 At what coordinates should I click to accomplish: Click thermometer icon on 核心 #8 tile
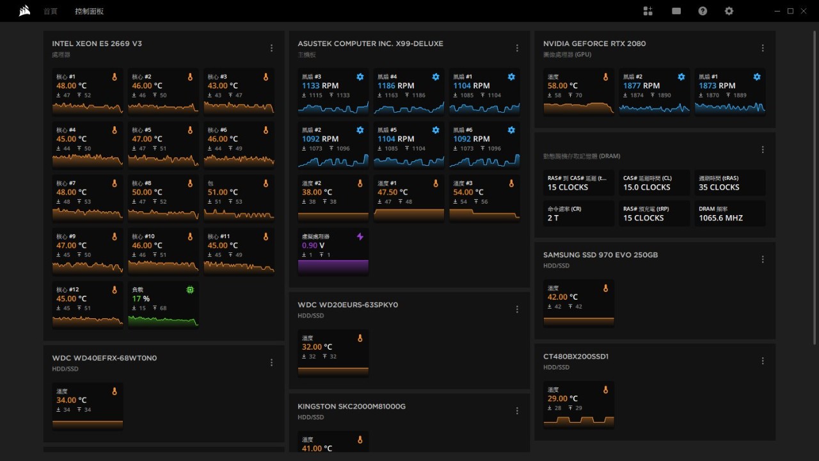tap(190, 183)
